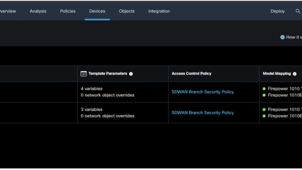Image resolution: width=302 pixels, height=170 pixels.
Task: Click the Deploy button
Action: pyautogui.click(x=278, y=11)
